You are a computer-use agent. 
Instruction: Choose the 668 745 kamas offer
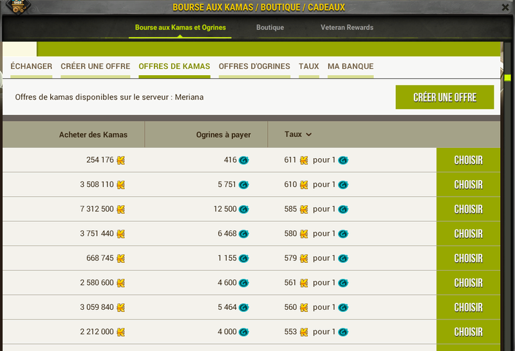[469, 258]
